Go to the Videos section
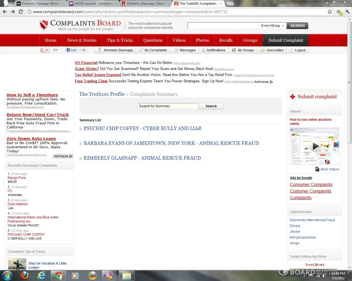The height and width of the screenshot is (281, 352). point(179,40)
